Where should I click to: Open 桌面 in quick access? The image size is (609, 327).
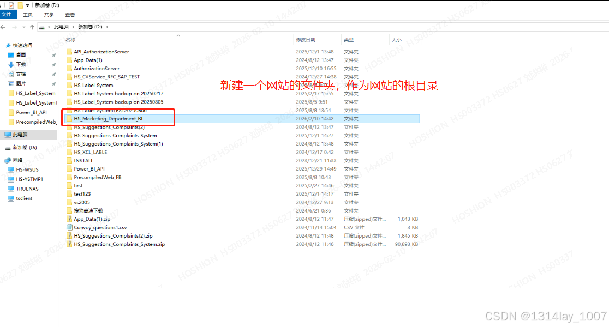pyautogui.click(x=21, y=55)
